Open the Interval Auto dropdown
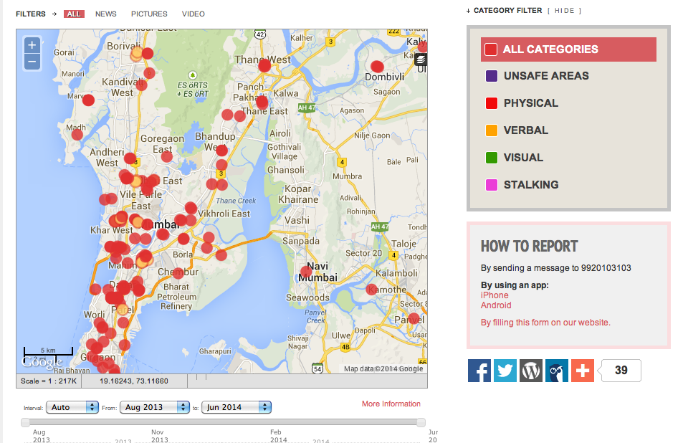 click(x=72, y=407)
